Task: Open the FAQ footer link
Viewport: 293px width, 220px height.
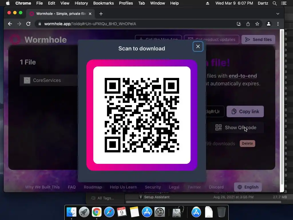Action: pyautogui.click(x=72, y=187)
